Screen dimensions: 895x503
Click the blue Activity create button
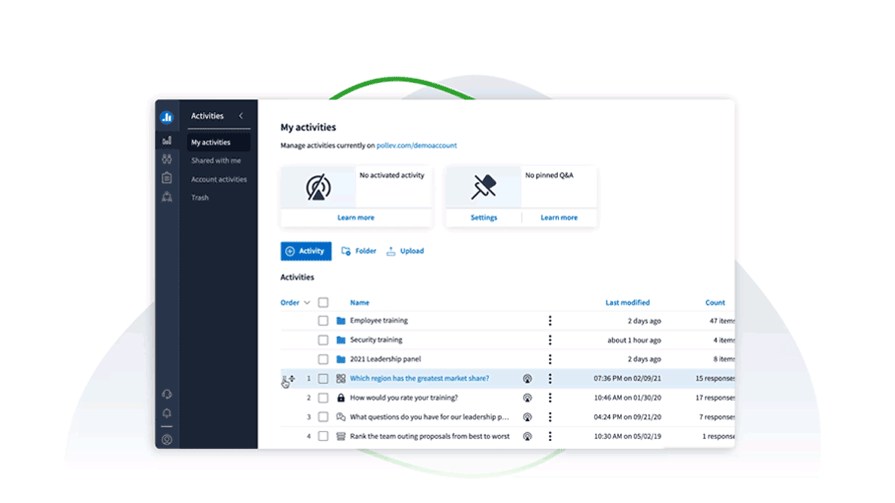(x=306, y=251)
